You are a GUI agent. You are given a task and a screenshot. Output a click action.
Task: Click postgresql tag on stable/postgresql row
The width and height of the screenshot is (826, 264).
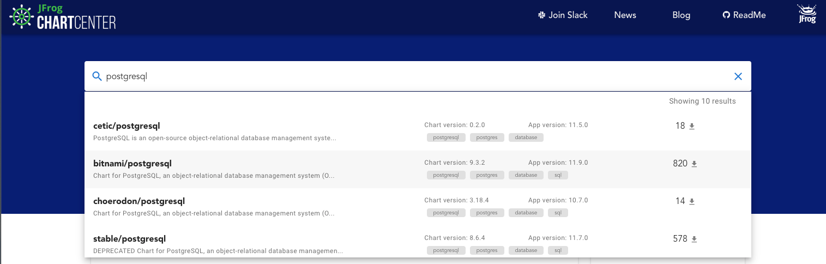tap(446, 250)
